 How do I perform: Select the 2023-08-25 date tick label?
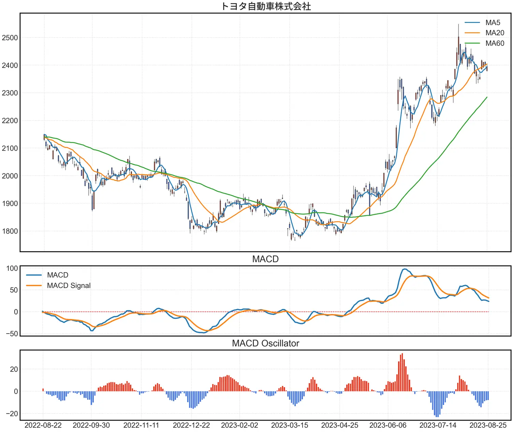[x=488, y=425]
